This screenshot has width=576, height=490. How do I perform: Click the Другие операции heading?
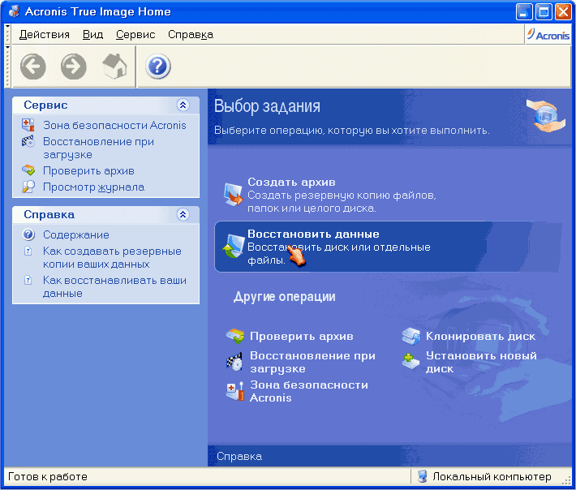tap(285, 296)
